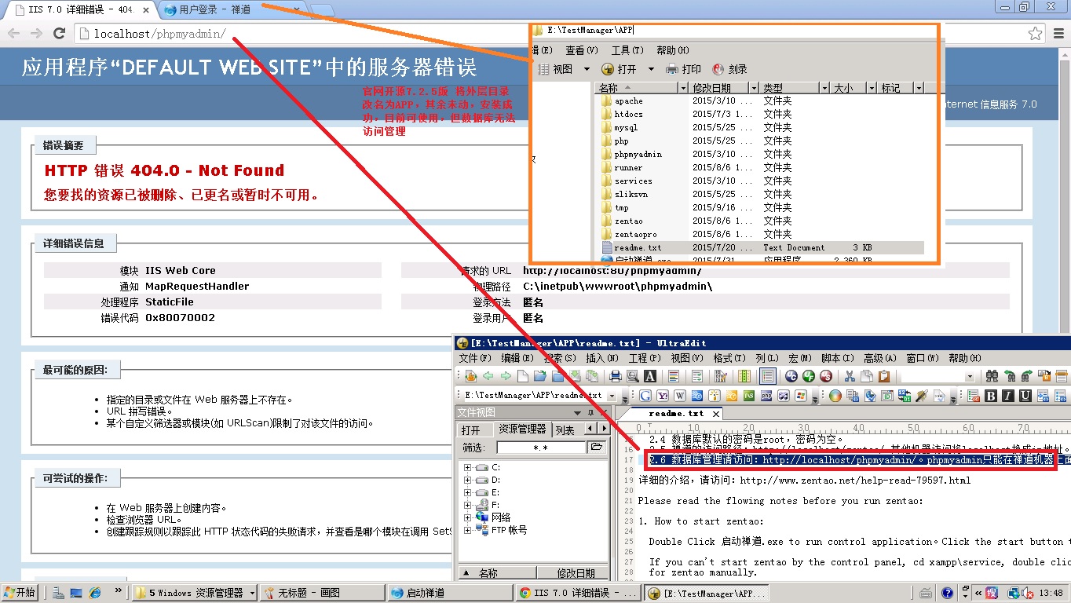The height and width of the screenshot is (603, 1071).
Task: Click the help icon in system tray
Action: click(948, 593)
